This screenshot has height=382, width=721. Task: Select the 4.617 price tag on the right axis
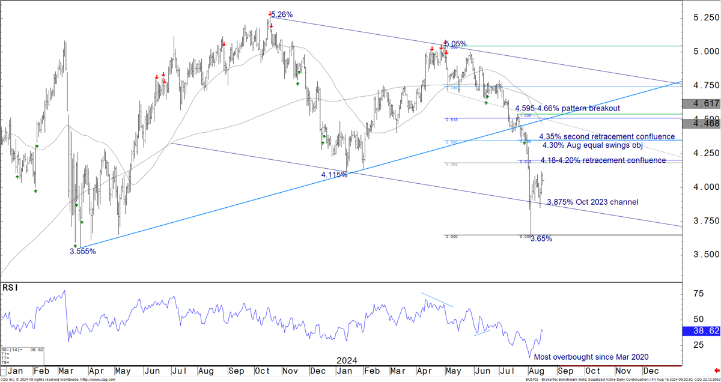(x=701, y=104)
